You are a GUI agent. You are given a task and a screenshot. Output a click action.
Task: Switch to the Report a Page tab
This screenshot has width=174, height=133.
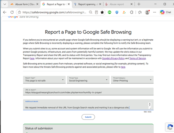click(56, 4)
